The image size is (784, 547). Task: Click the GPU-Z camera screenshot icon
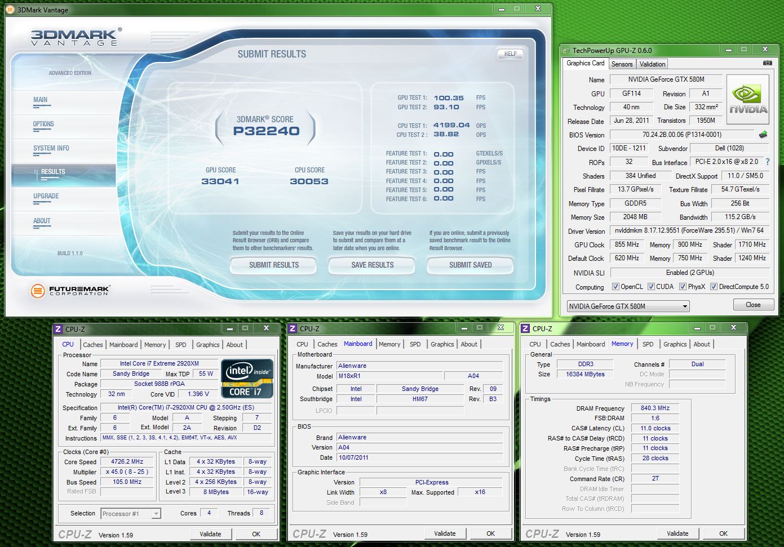tap(767, 63)
